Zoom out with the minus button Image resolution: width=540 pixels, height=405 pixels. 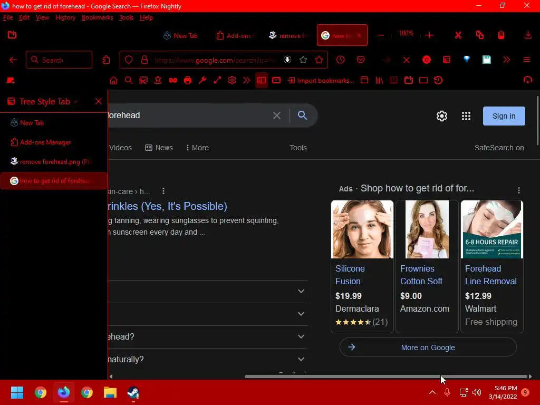381,35
